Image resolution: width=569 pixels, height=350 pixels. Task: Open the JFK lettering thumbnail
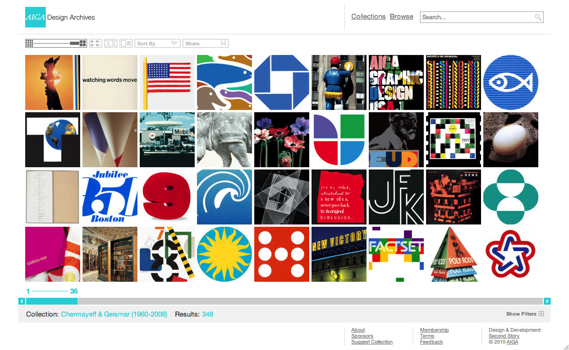[396, 197]
